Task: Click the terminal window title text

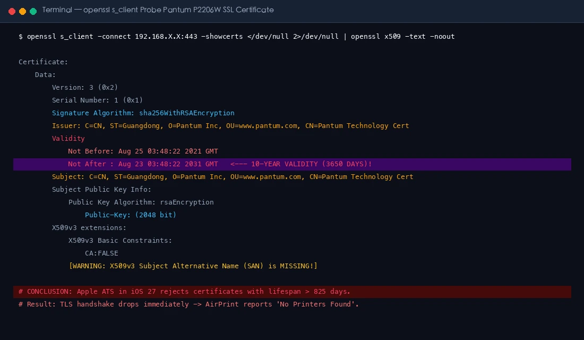Action: pyautogui.click(x=158, y=10)
